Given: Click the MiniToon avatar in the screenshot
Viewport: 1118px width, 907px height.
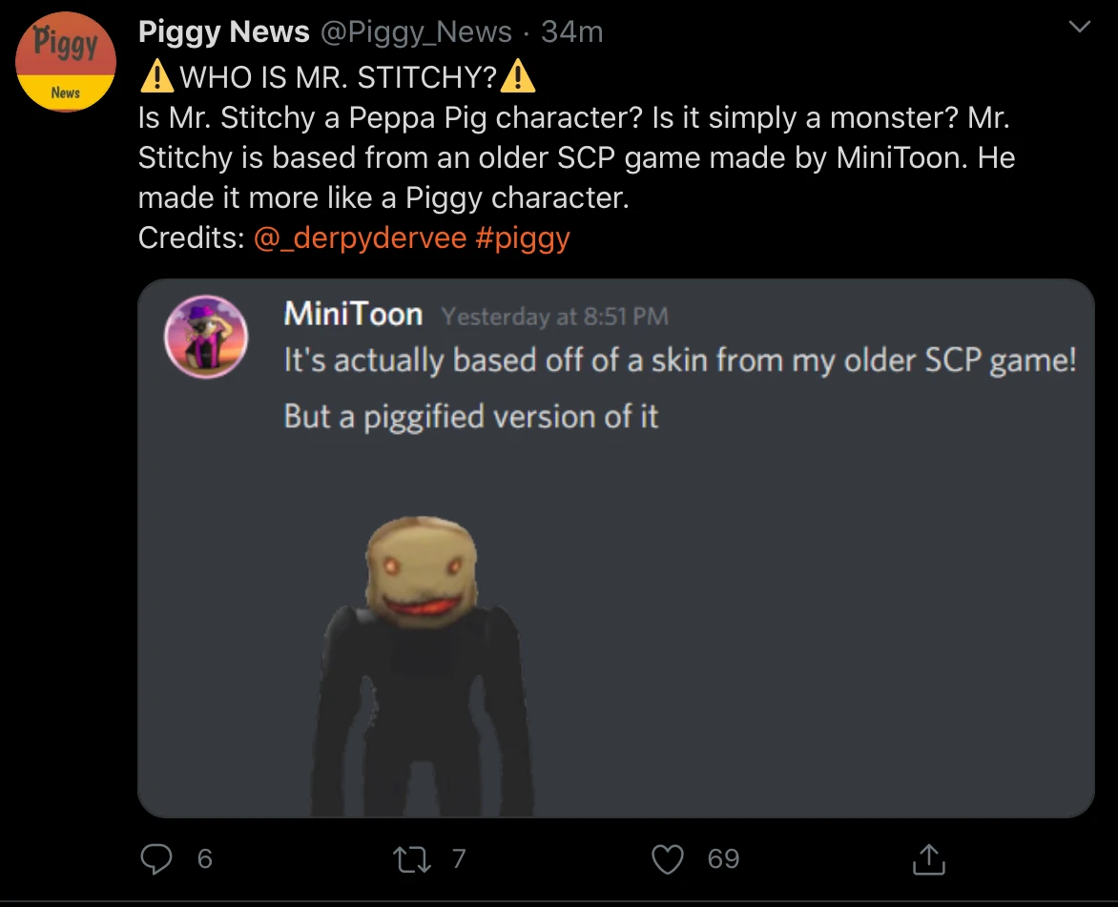Looking at the screenshot, I should (x=206, y=336).
